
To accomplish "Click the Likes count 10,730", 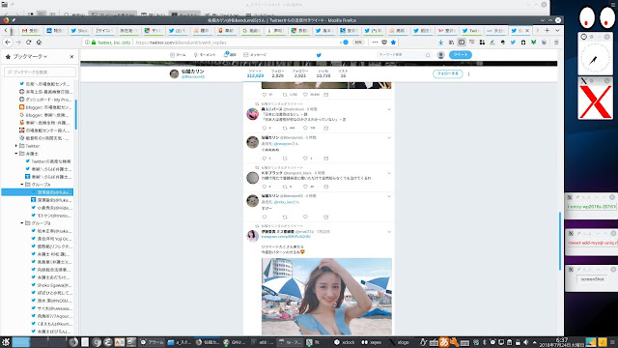I will pyautogui.click(x=323, y=73).
